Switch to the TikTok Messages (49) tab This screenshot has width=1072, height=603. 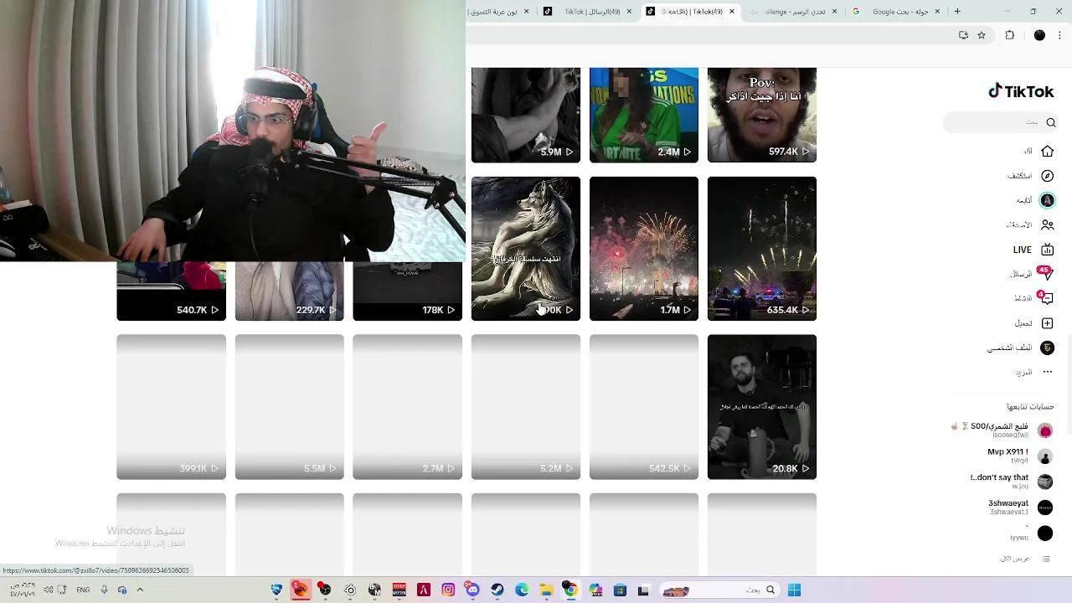(586, 12)
